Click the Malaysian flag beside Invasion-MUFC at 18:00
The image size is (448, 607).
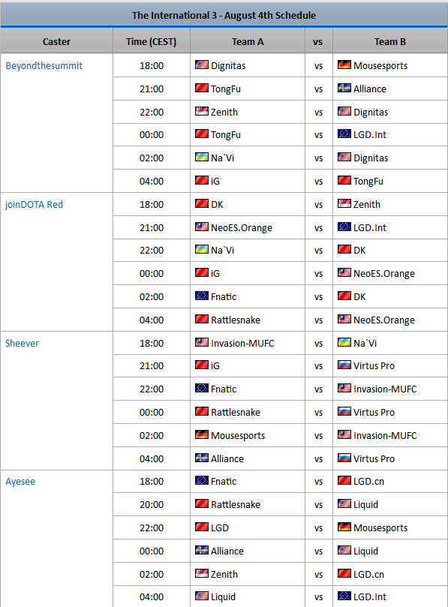(202, 342)
